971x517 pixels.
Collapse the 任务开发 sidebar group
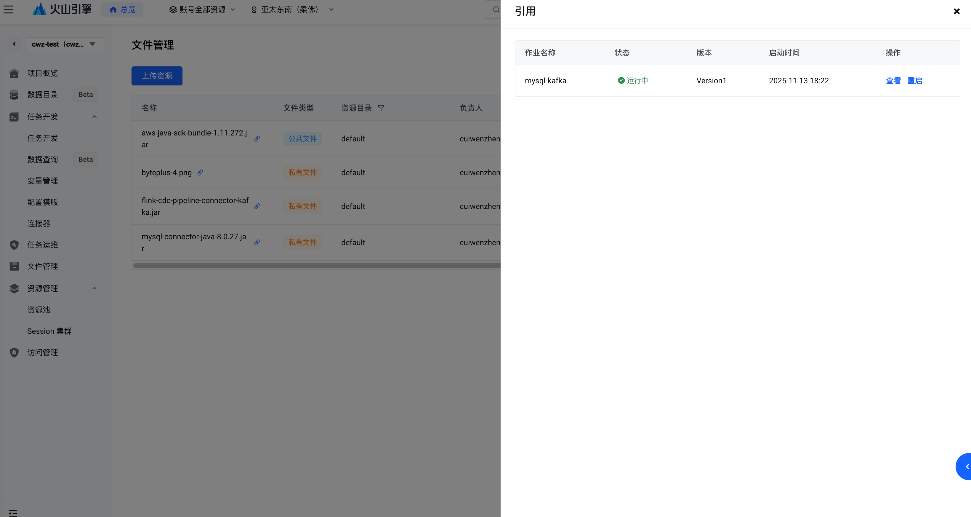tap(94, 117)
